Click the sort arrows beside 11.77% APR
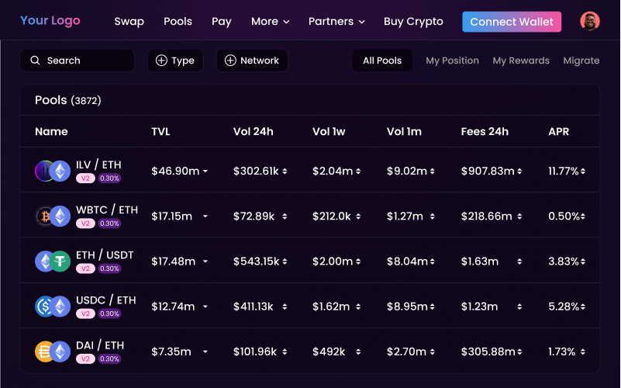This screenshot has width=621, height=388. (583, 171)
